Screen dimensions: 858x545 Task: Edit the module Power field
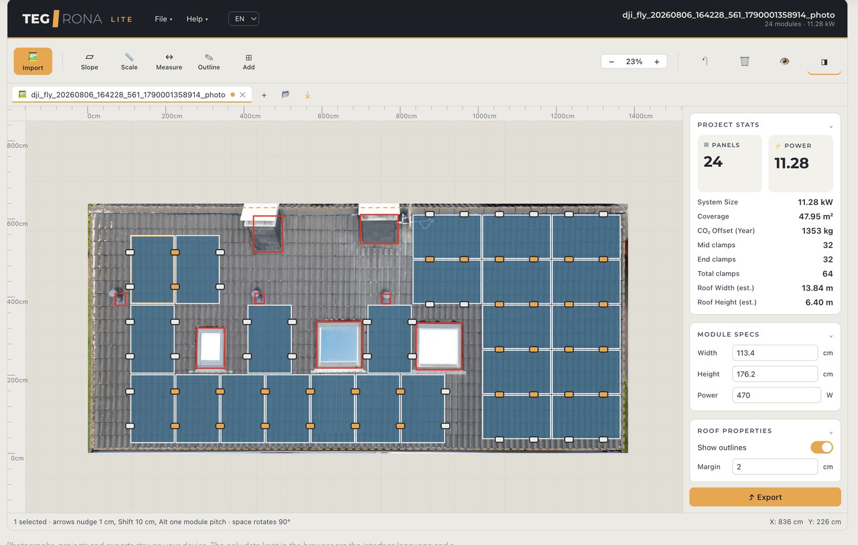tap(776, 395)
